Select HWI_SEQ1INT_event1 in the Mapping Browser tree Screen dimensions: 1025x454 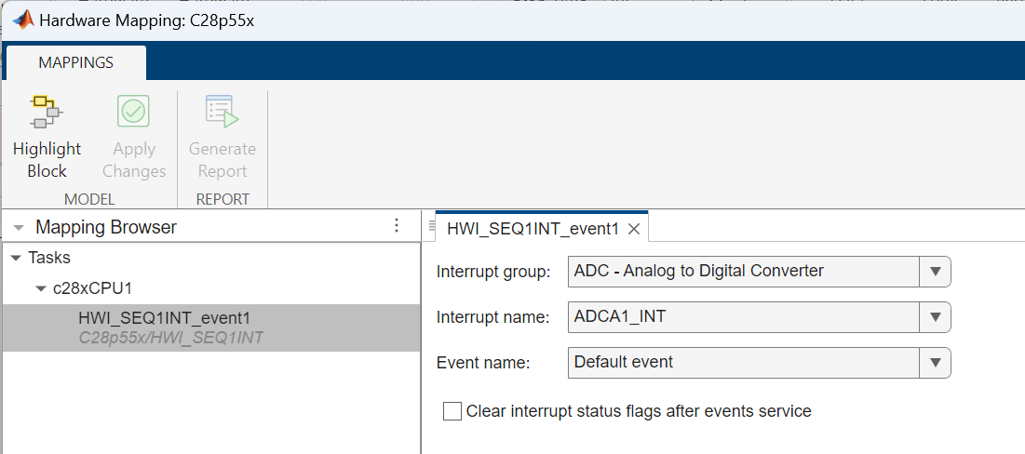click(164, 318)
